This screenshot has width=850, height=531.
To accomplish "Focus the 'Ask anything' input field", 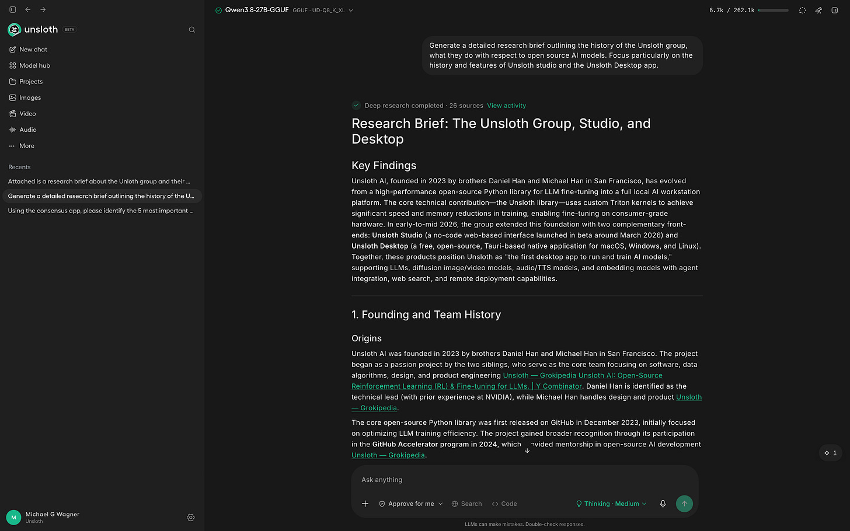I will (x=524, y=480).
